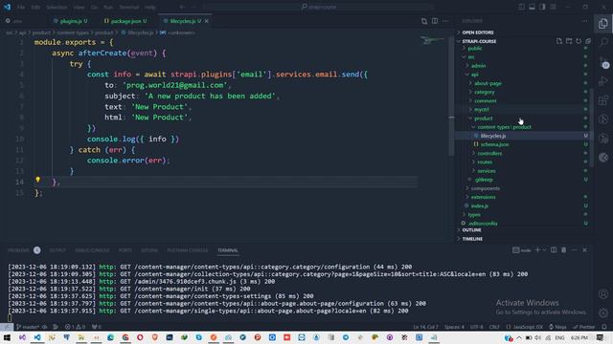Open the Accounts menu icon in the activity bar
The image size is (613, 344).
point(603,293)
